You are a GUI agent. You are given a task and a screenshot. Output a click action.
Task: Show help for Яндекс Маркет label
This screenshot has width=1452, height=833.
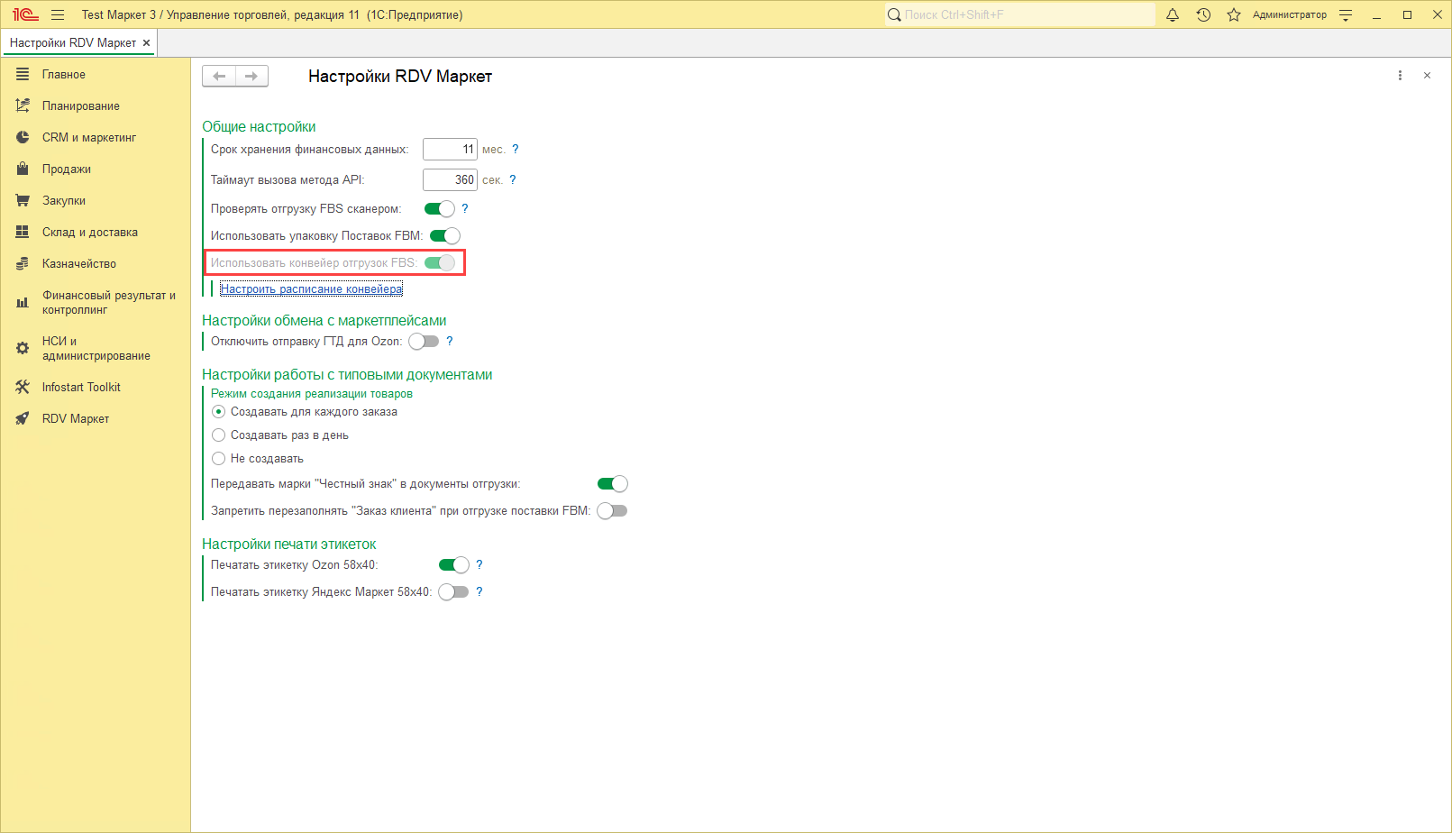[x=479, y=592]
